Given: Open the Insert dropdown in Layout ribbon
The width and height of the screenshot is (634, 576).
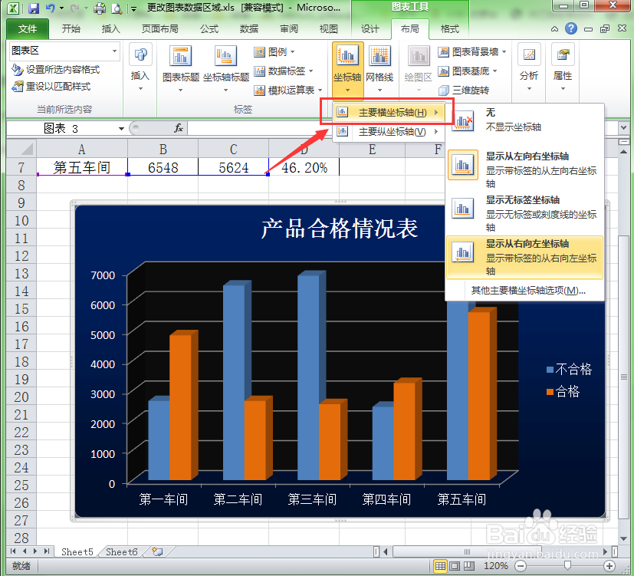Looking at the screenshot, I should tap(140, 67).
